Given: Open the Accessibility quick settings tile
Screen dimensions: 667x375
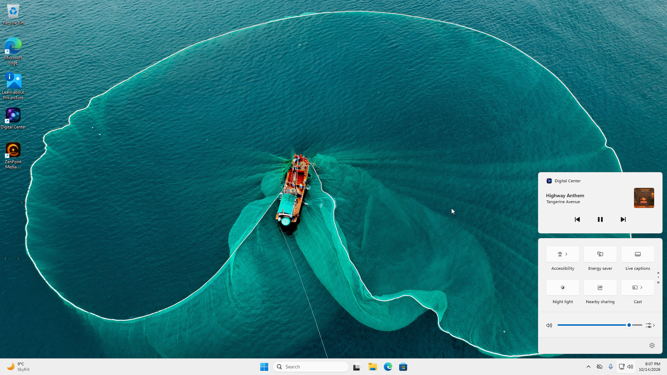Looking at the screenshot, I should (x=563, y=254).
